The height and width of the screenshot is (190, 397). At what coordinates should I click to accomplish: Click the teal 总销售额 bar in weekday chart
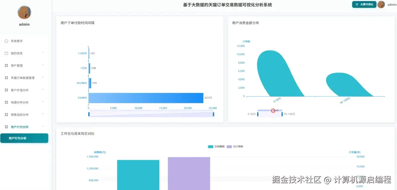point(138,175)
